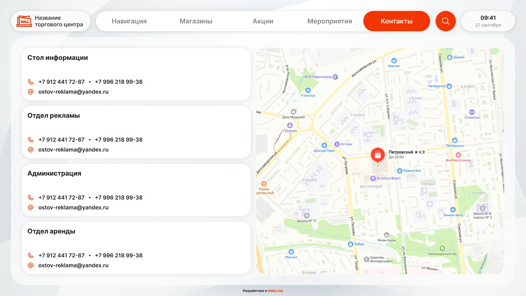Screen dimensions: 526x296
Task: Open the Навигация tab
Action: tap(129, 21)
